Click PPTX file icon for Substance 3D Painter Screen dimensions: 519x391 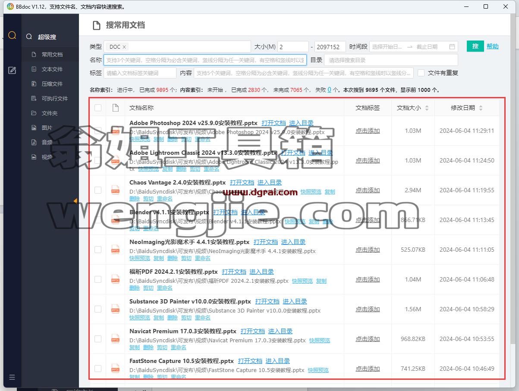(x=116, y=309)
